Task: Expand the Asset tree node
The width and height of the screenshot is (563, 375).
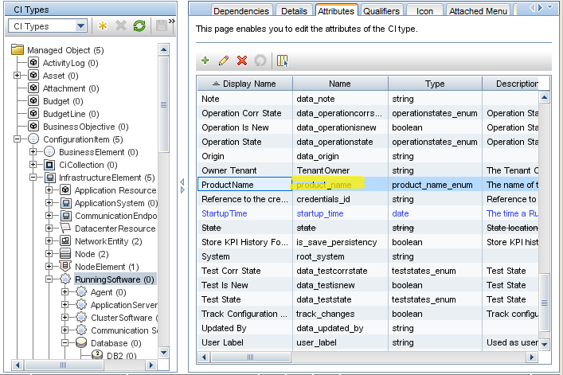Action: point(18,76)
